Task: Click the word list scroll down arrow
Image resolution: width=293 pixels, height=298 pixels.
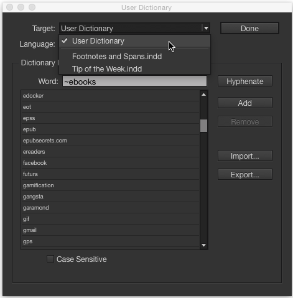Action: click(x=203, y=245)
